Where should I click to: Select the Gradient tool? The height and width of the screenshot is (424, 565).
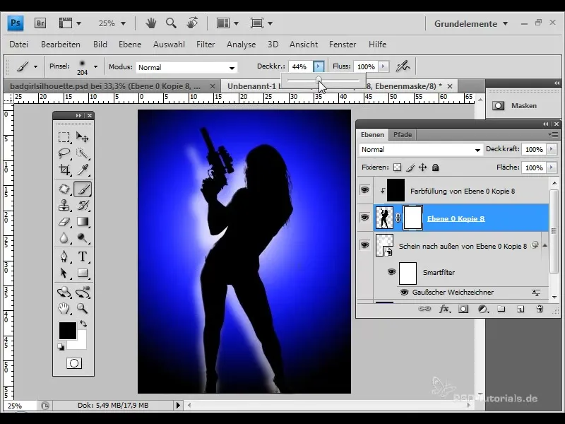click(83, 221)
